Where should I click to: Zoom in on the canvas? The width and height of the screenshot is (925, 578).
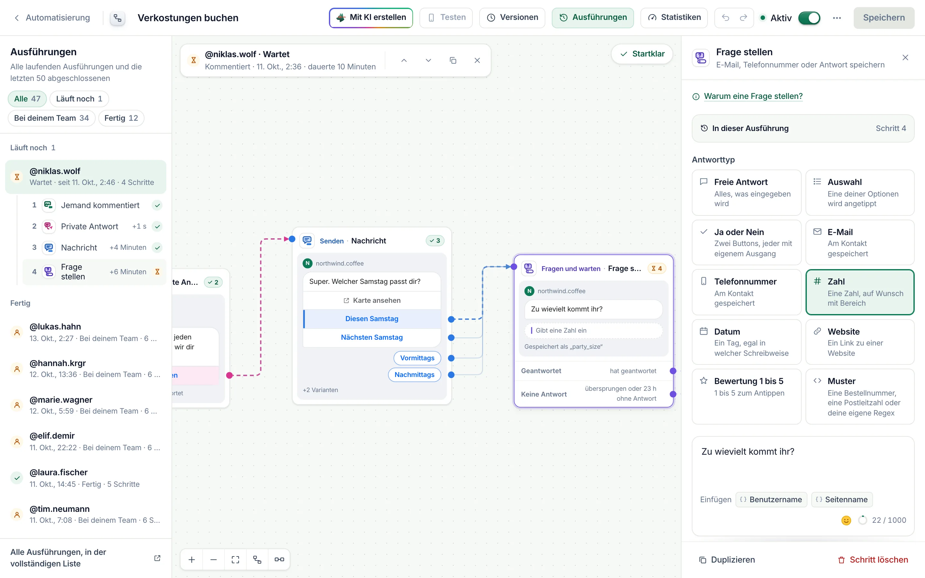click(x=191, y=559)
